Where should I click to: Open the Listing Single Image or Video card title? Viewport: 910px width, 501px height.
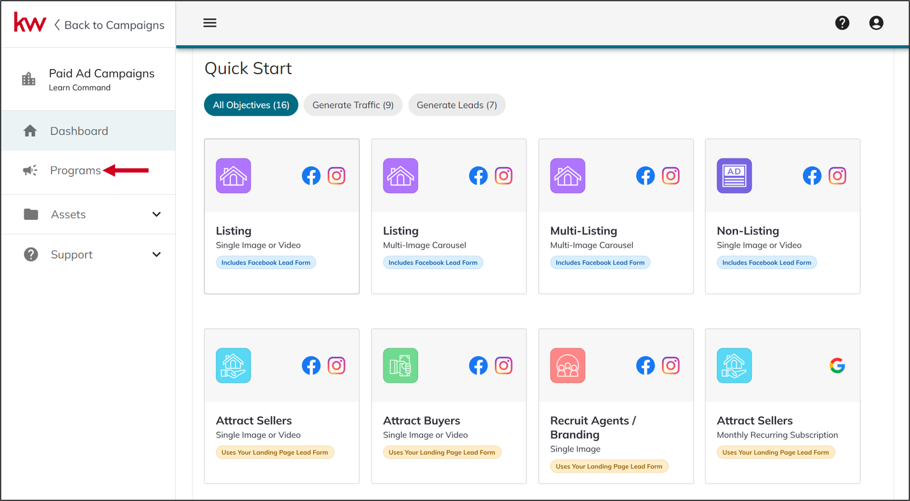[233, 231]
